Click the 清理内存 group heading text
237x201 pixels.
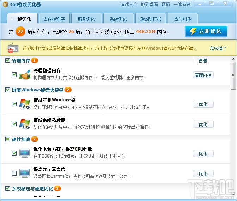point(21,61)
